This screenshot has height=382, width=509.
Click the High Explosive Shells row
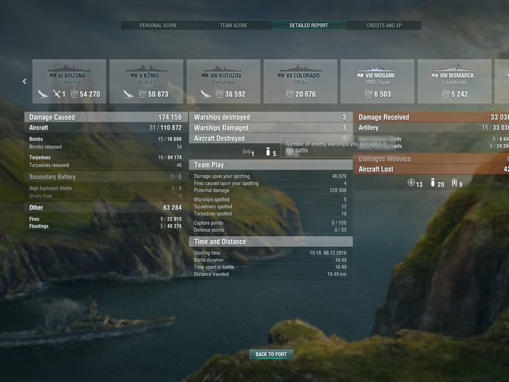pos(106,188)
